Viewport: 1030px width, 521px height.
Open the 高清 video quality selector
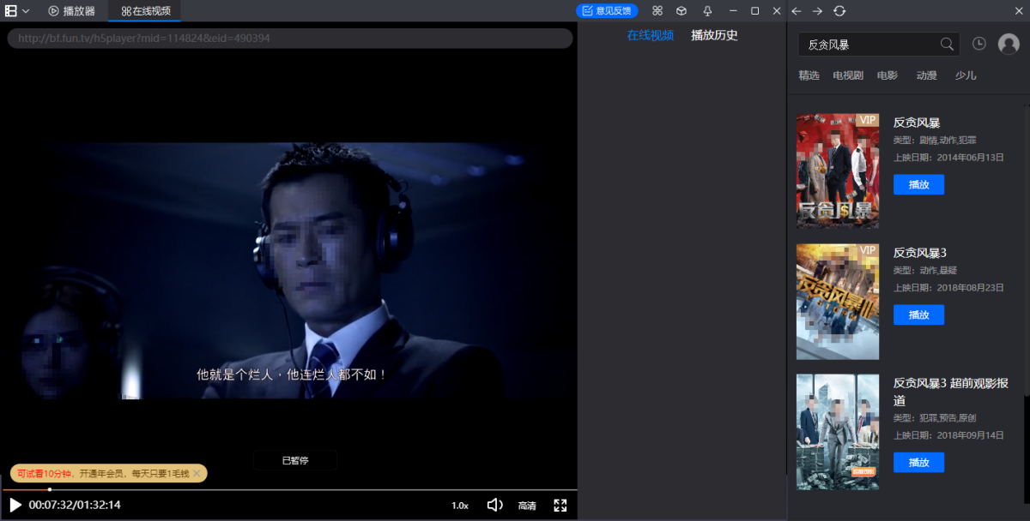pos(527,506)
